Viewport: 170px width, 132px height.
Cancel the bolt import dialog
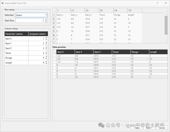161,128
